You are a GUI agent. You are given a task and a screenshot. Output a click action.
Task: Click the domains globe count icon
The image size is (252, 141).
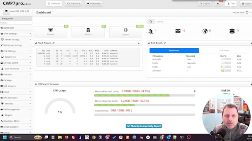click(205, 31)
